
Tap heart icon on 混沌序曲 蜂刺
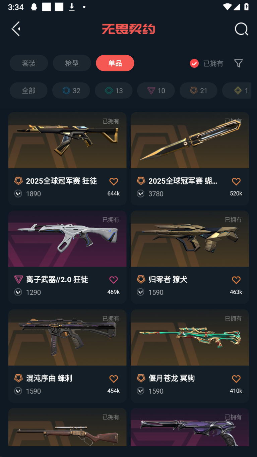(114, 379)
